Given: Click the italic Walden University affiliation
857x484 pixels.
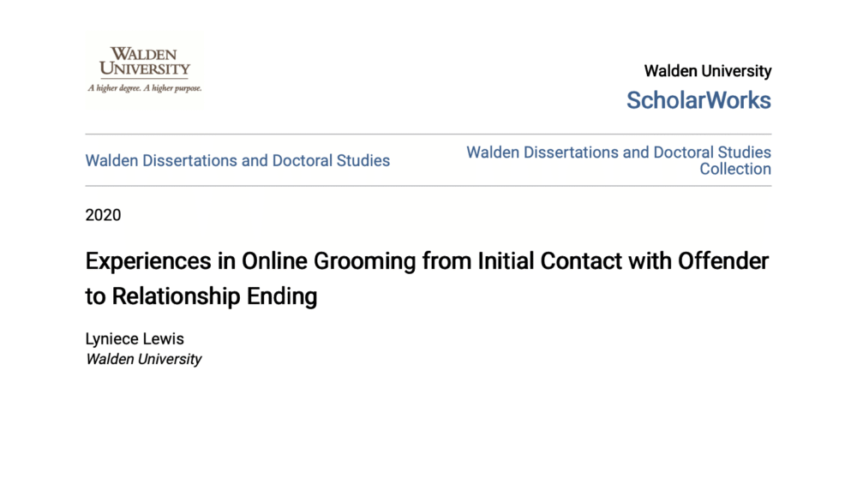Looking at the screenshot, I should coord(143,359).
